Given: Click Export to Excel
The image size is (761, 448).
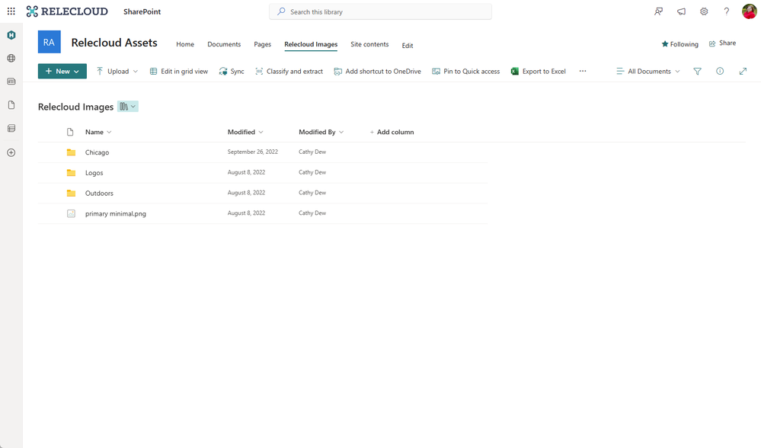Looking at the screenshot, I should click(539, 72).
